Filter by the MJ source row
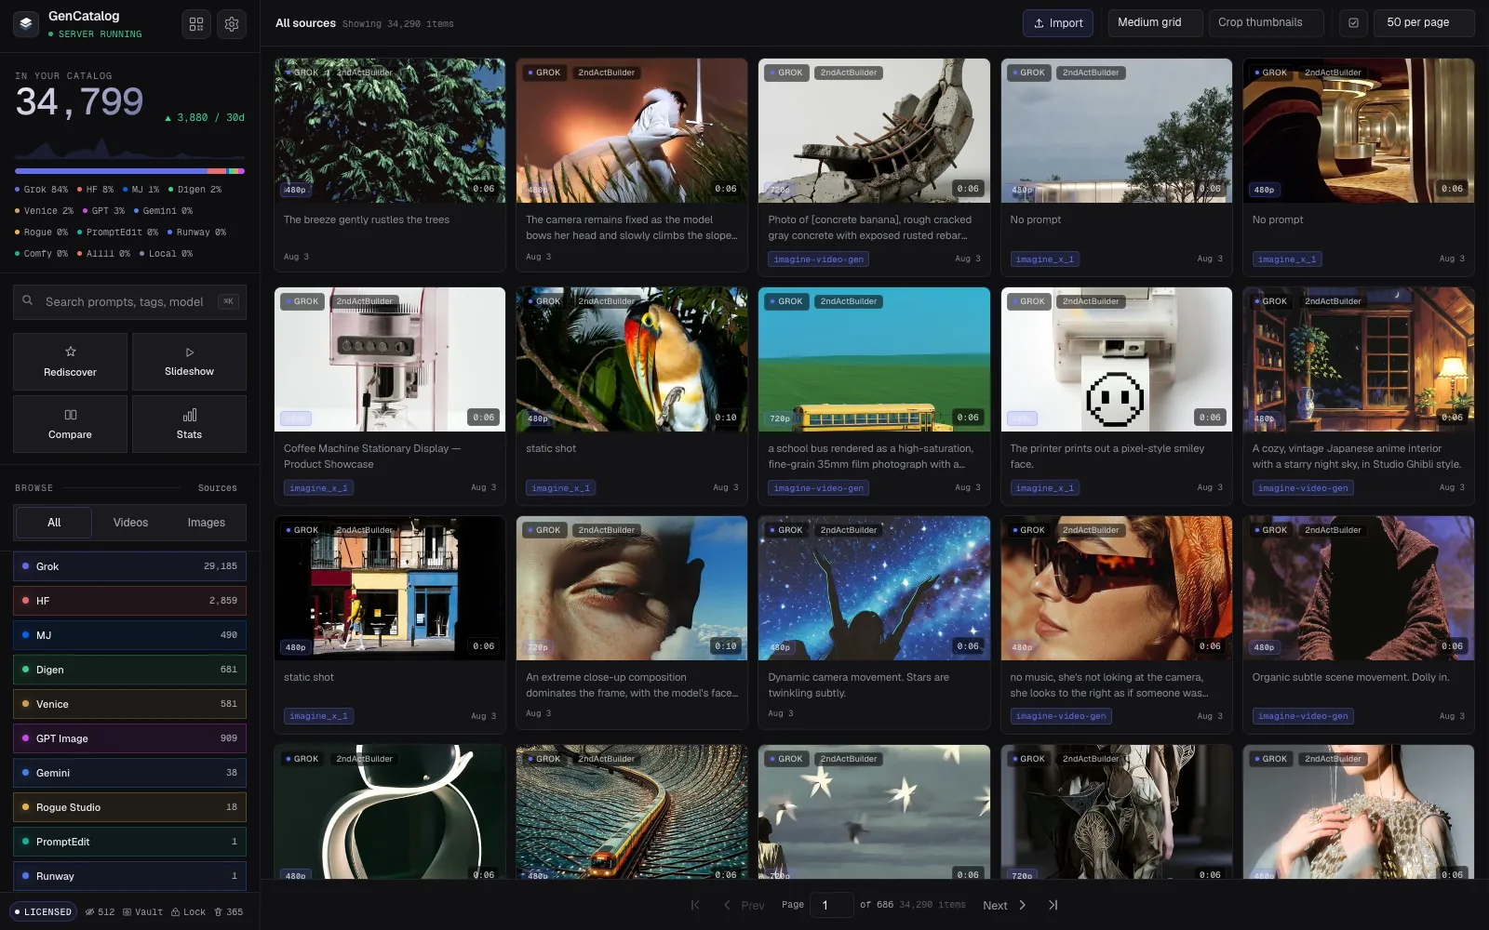Image resolution: width=1489 pixels, height=930 pixels. (129, 635)
